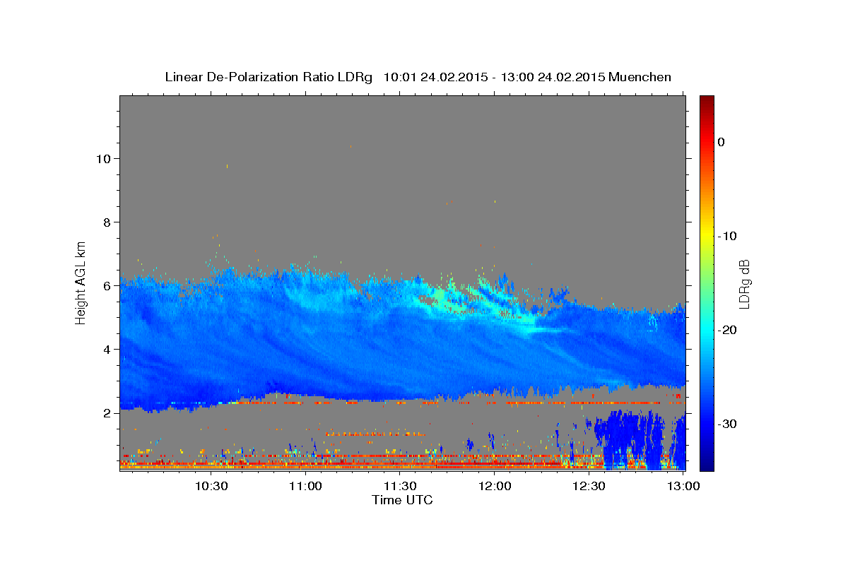Image resolution: width=848 pixels, height=565 pixels.
Task: Click the colorbar value label -30
Action: click(728, 424)
